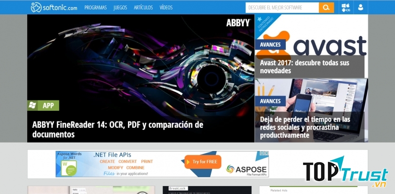The image size is (395, 194).
Task: Open the PROGRAMAS menu
Action: pyautogui.click(x=95, y=7)
